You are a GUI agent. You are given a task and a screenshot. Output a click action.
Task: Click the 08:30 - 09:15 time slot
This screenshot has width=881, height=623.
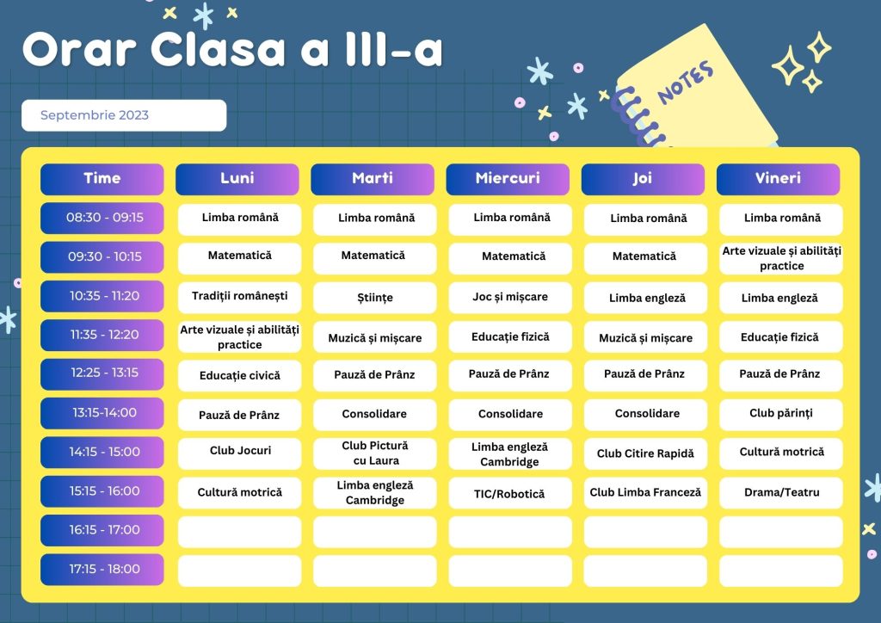point(102,218)
